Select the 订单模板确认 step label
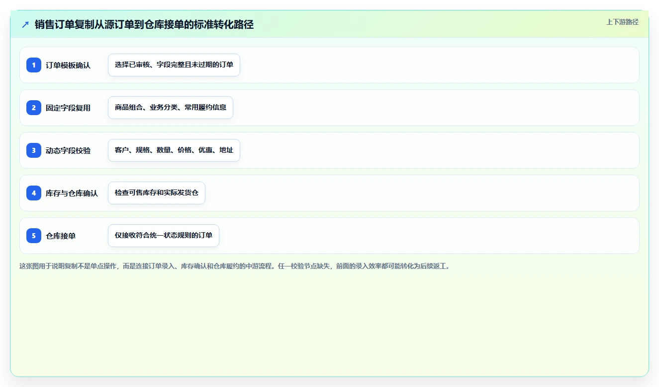659x387 pixels. pyautogui.click(x=68, y=65)
